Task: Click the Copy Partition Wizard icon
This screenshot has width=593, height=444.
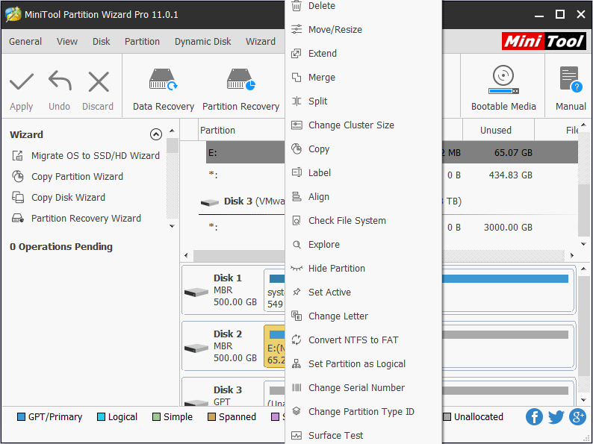Action: (x=18, y=176)
